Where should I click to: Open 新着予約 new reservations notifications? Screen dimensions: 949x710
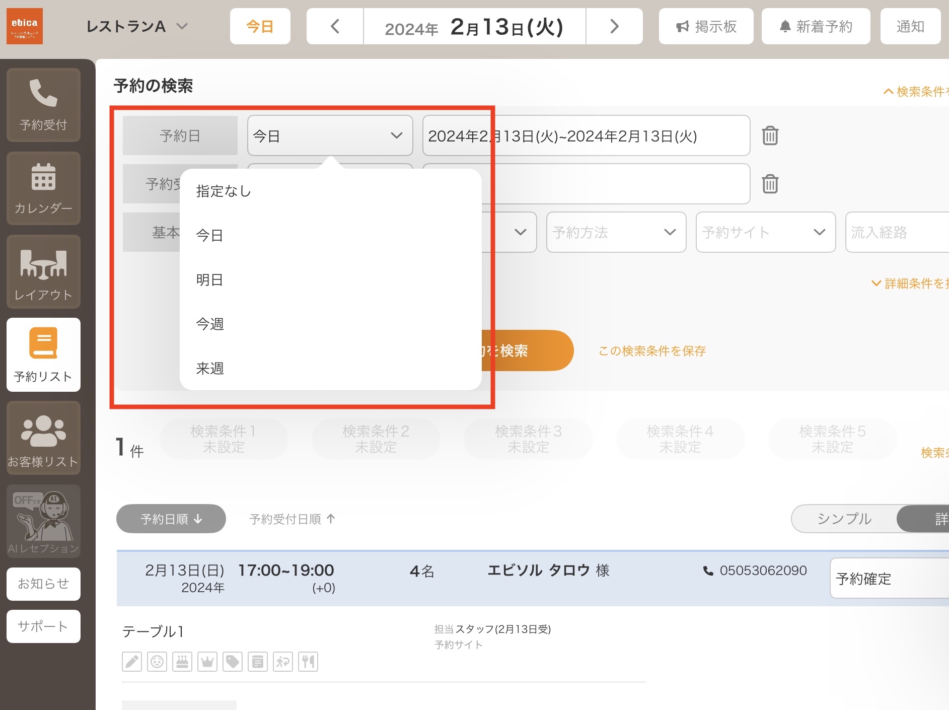(816, 26)
